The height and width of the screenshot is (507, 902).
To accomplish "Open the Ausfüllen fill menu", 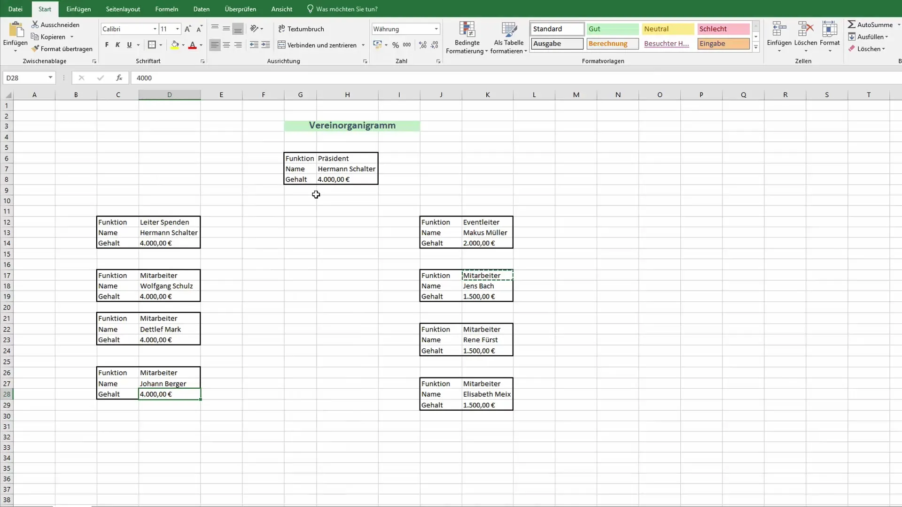I will click(x=868, y=37).
